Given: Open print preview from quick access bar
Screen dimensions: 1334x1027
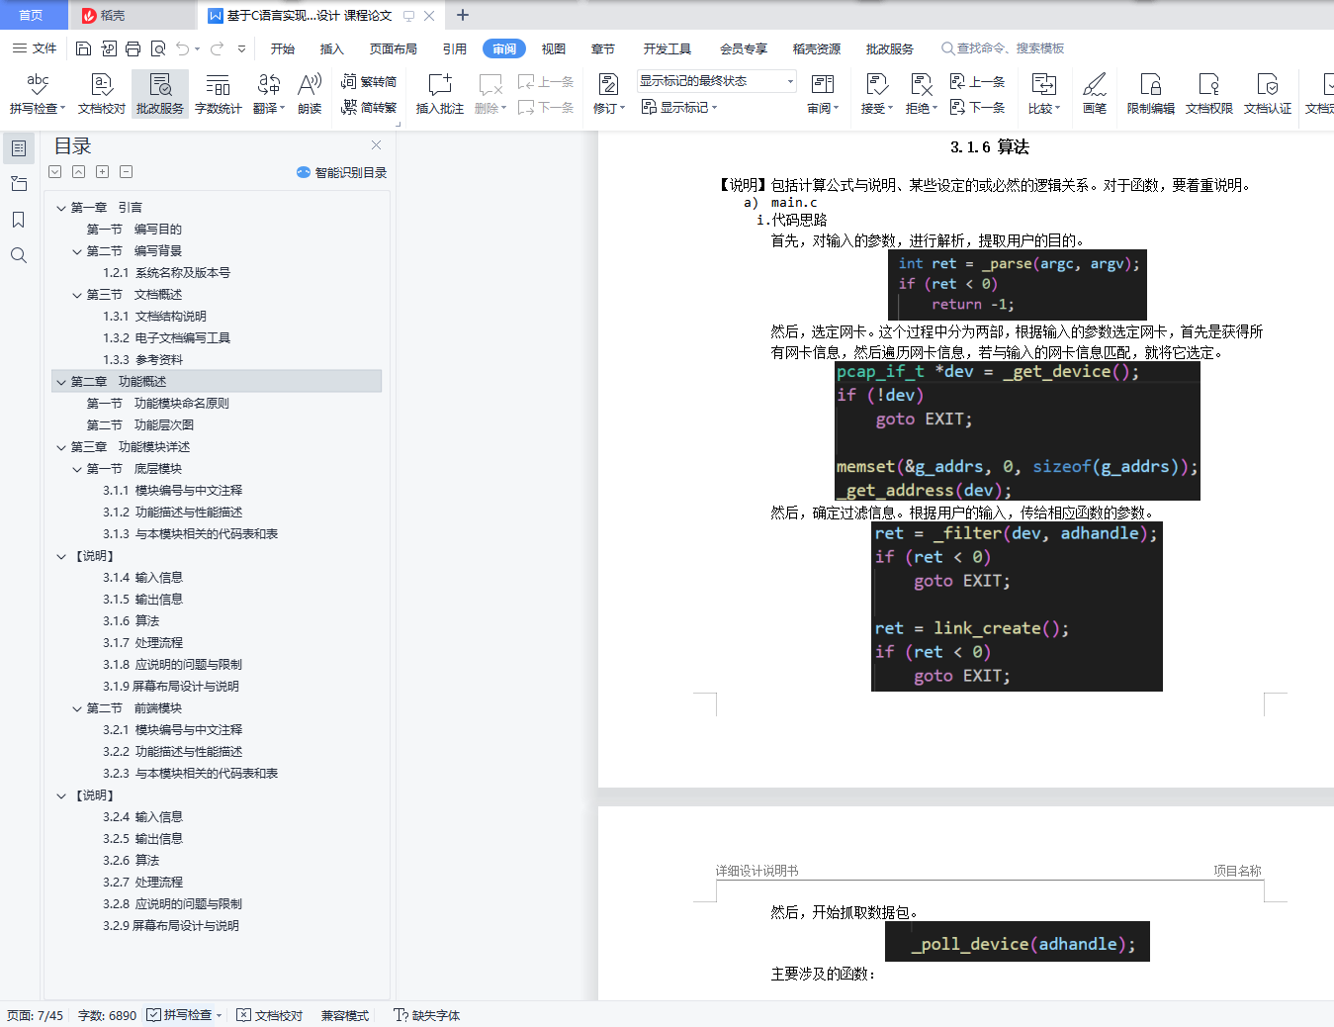Looking at the screenshot, I should click(157, 48).
